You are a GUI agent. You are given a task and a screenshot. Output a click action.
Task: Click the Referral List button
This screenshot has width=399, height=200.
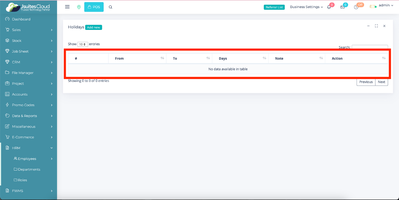coord(274,7)
